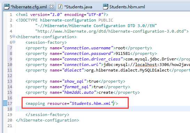Click the XML file icon on hibernate.cfg.xml tab
190x133 pixels.
[x=7, y=7]
